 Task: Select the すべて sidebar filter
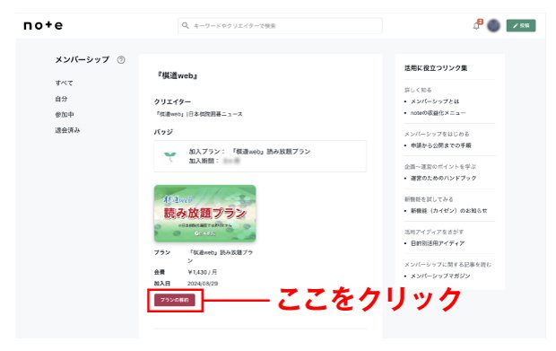64,83
